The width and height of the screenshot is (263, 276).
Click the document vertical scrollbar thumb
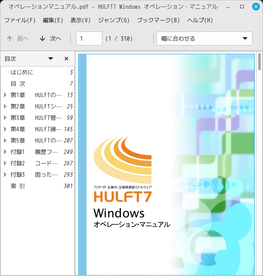click(260, 62)
